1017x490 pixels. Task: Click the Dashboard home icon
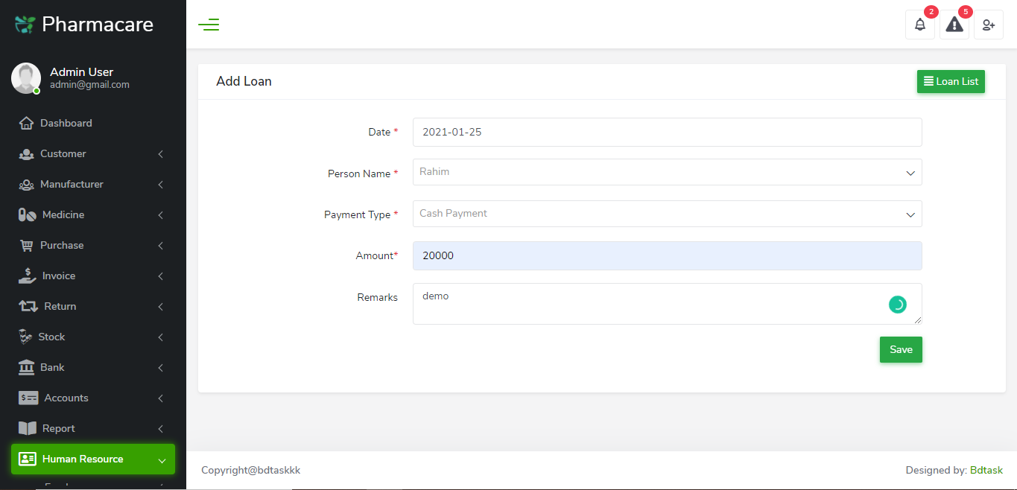26,123
